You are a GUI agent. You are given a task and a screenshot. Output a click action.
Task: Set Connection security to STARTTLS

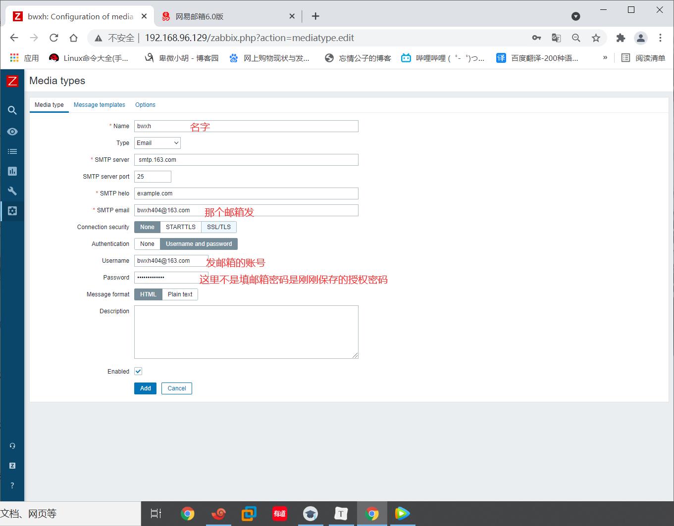pyautogui.click(x=181, y=227)
